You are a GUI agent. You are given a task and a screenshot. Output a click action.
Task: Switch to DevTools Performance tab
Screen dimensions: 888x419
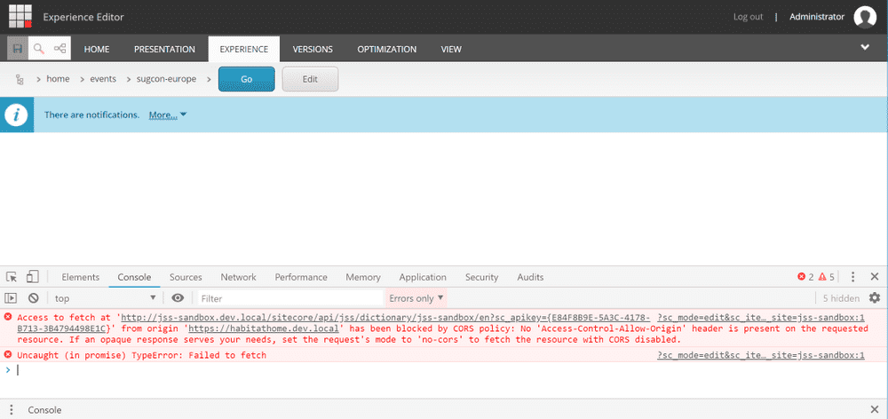[301, 277]
